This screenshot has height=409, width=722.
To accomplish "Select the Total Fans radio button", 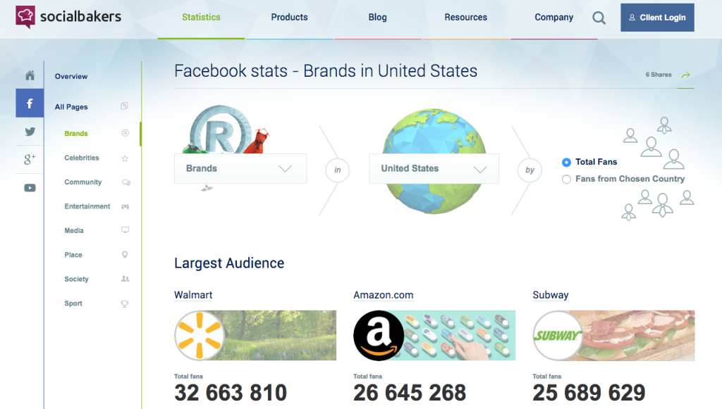I will (x=566, y=162).
